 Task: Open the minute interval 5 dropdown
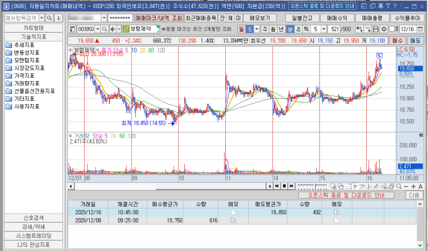pos(324,29)
